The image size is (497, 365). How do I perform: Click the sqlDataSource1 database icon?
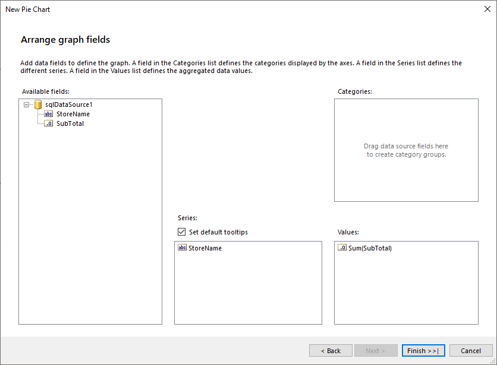coord(37,104)
